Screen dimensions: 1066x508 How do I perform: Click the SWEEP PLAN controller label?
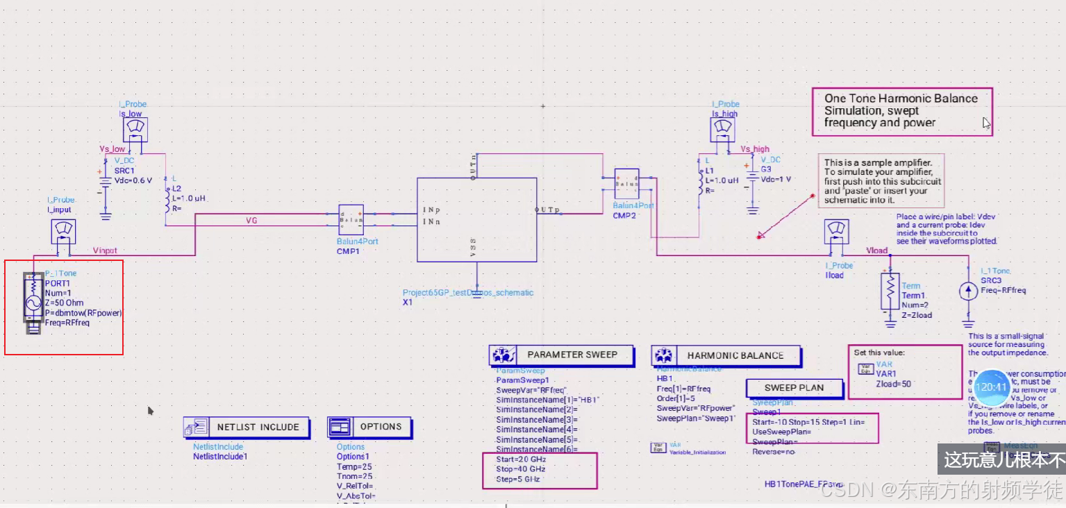pos(794,388)
